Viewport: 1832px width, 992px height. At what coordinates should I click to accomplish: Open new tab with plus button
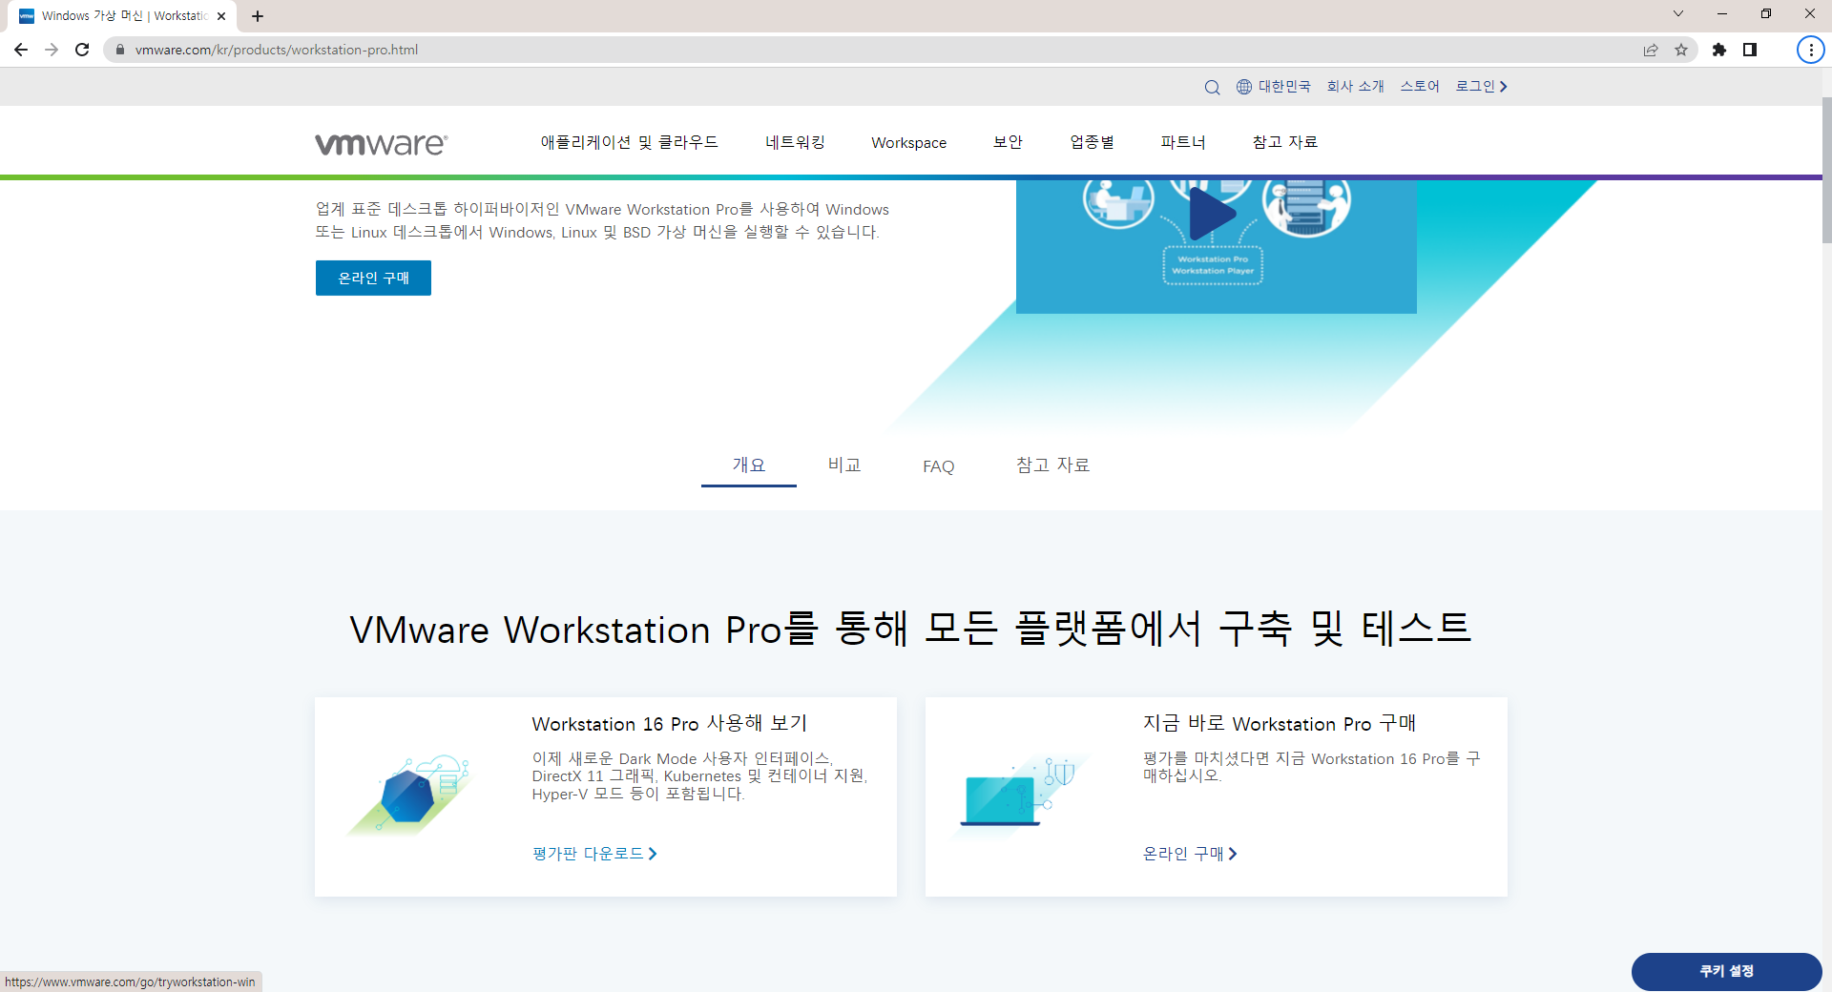click(x=258, y=16)
